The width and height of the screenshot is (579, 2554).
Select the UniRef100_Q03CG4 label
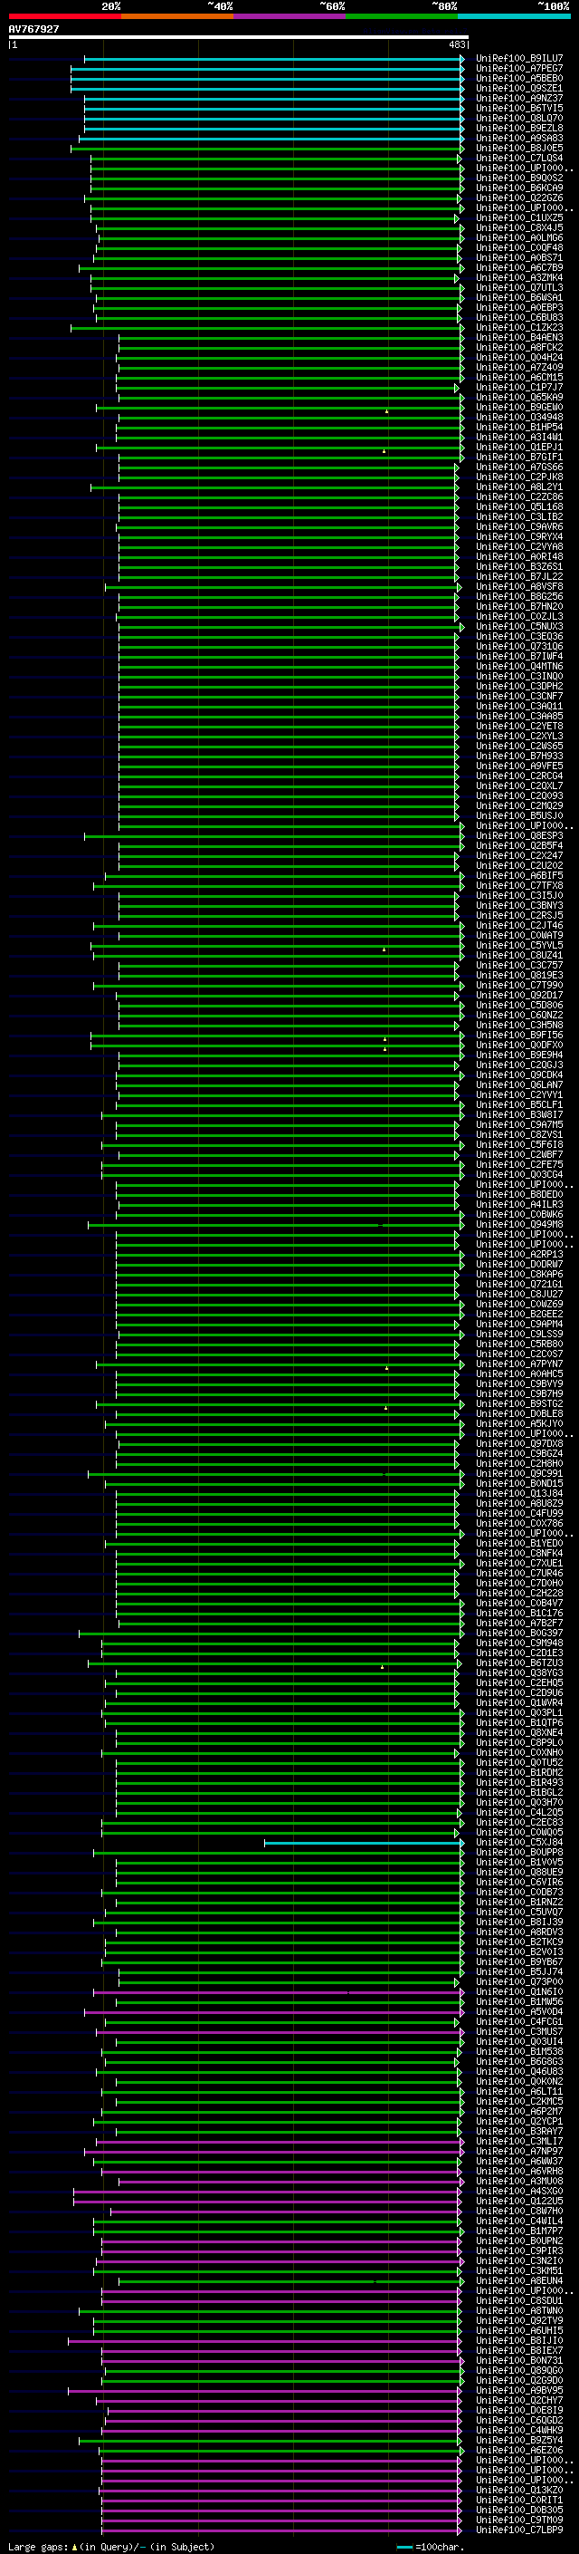click(x=518, y=1175)
